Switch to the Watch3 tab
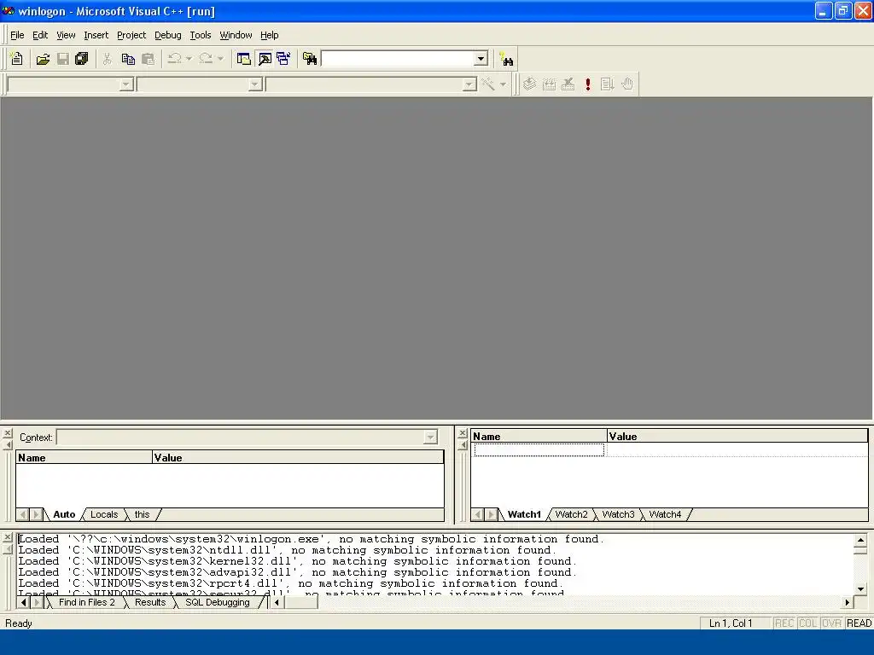 (618, 514)
